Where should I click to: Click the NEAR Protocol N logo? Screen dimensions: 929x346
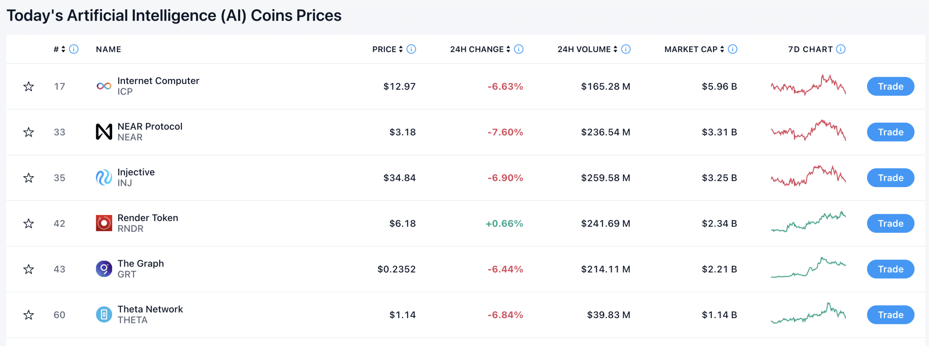tap(104, 132)
